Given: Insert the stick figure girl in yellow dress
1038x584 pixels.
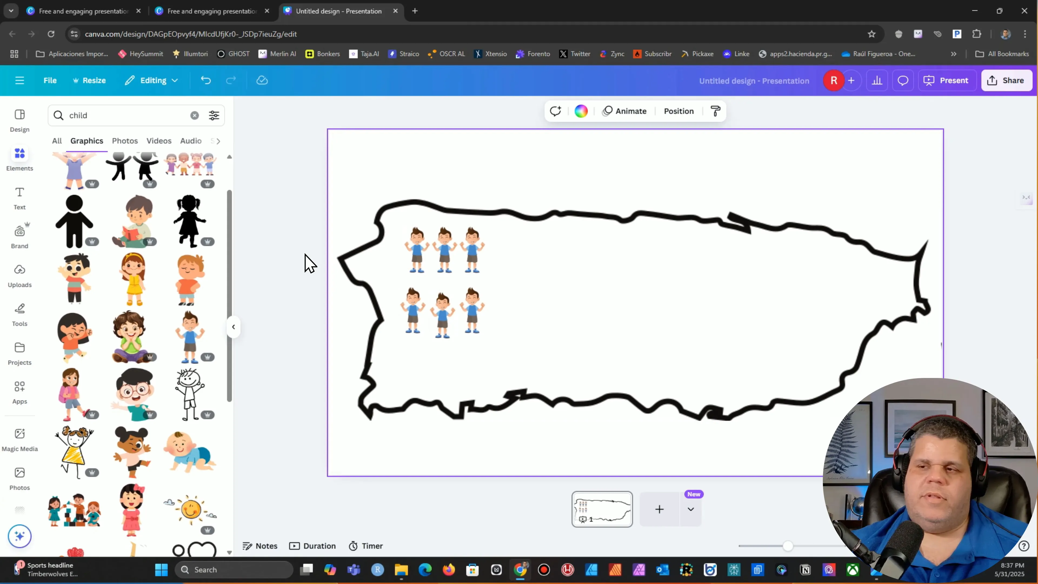Looking at the screenshot, I should pos(75,452).
